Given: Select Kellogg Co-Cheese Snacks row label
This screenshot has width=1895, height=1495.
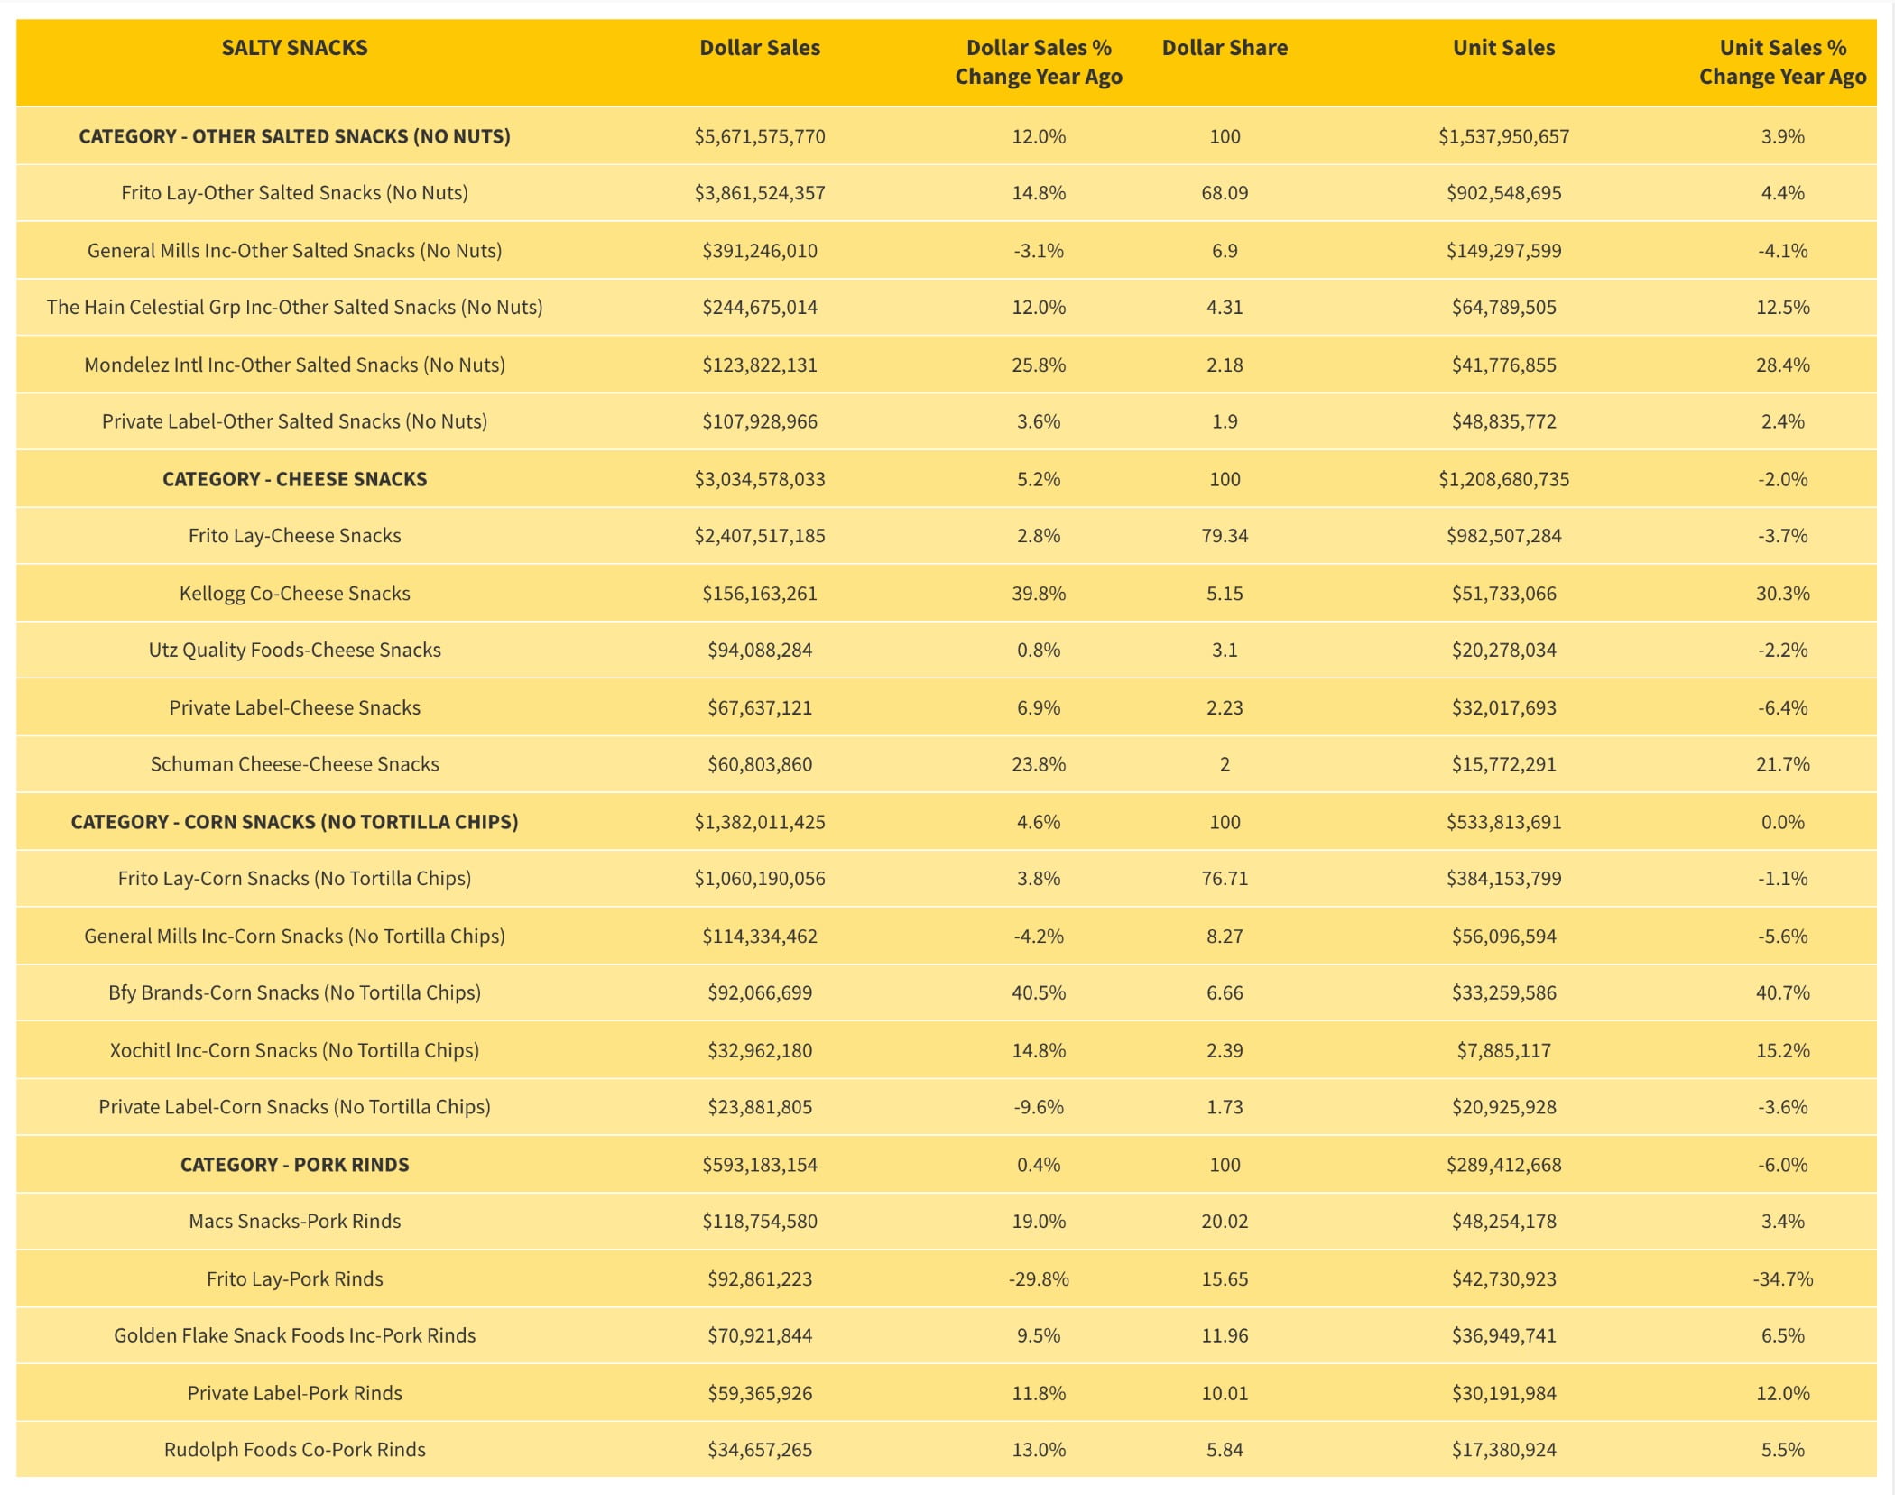Looking at the screenshot, I should (x=294, y=594).
